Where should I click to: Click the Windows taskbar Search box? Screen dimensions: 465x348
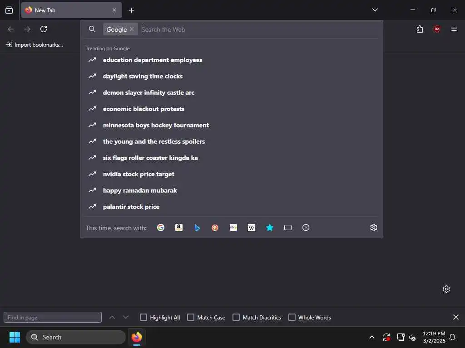[76, 337]
